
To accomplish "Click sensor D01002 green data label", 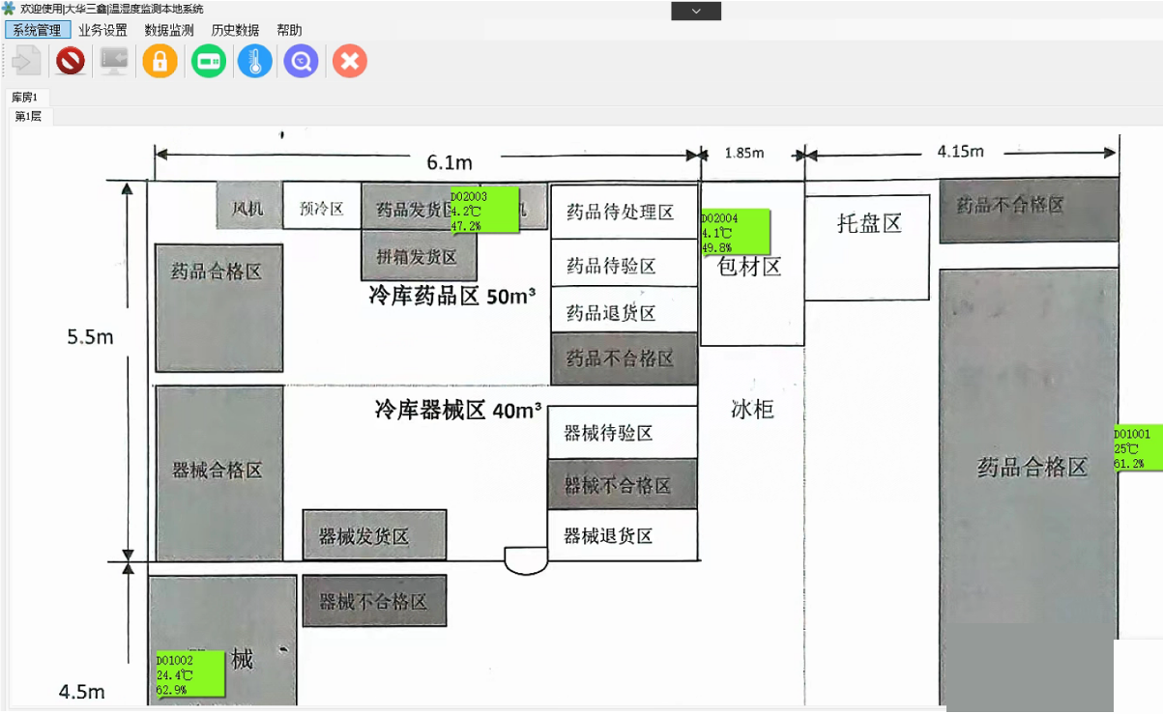I will click(x=189, y=674).
